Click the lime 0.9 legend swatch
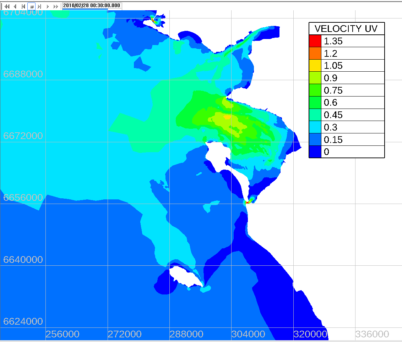The image size is (402, 342). pyautogui.click(x=315, y=78)
